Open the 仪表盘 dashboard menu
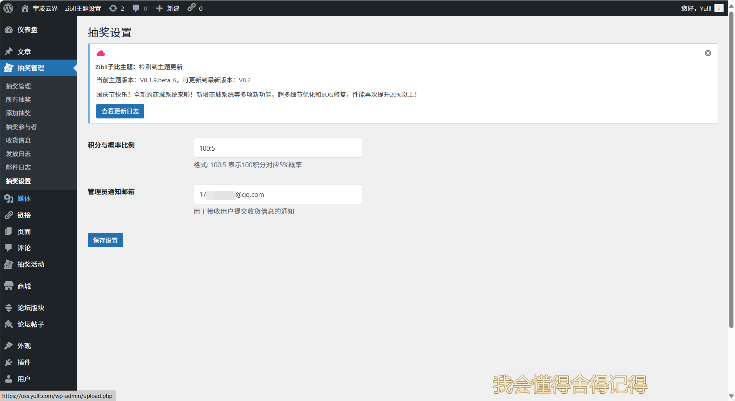This screenshot has height=401, width=735. [x=27, y=30]
